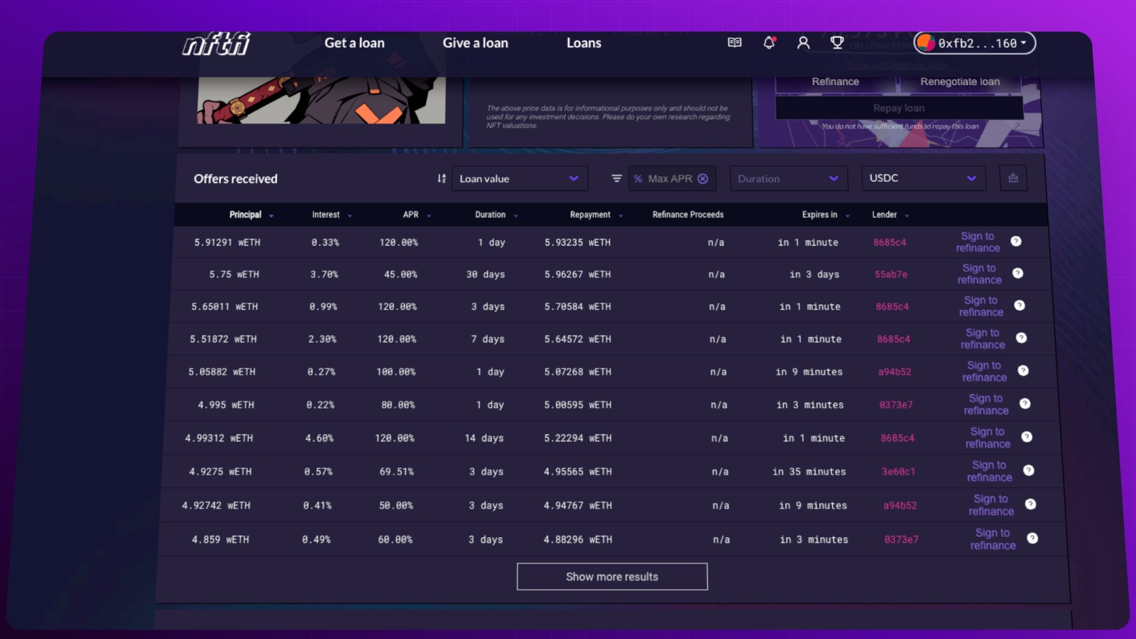Click help icon for 4.99312 wETH offer

[x=1027, y=437]
